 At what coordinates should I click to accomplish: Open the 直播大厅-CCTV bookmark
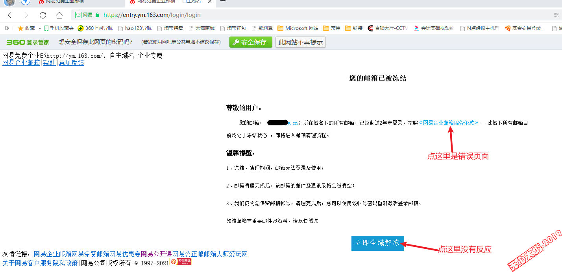click(x=388, y=28)
